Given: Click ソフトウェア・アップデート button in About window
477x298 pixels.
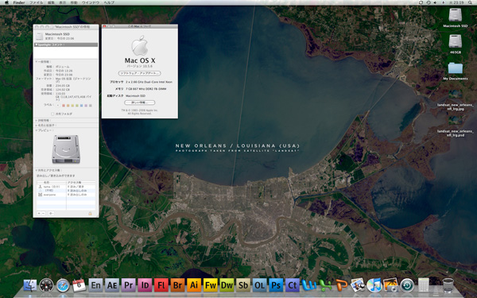Looking at the screenshot, I should (x=140, y=73).
